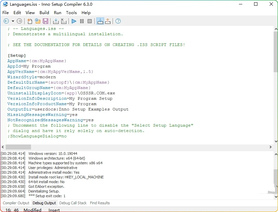The image size is (278, 212).
Task: Open the File menu
Action: (5, 13)
